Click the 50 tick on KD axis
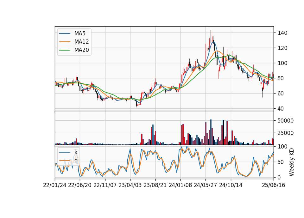Image resolution: width=304 pixels, height=218 pixels. point(281,162)
